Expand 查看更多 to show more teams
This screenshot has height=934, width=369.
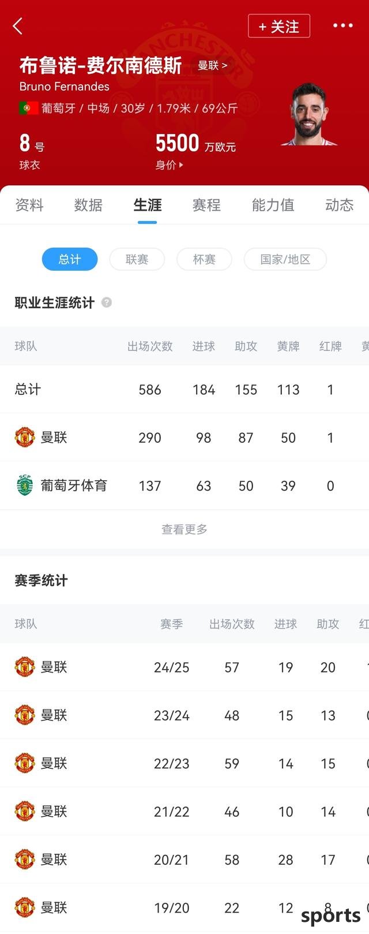coord(184,529)
